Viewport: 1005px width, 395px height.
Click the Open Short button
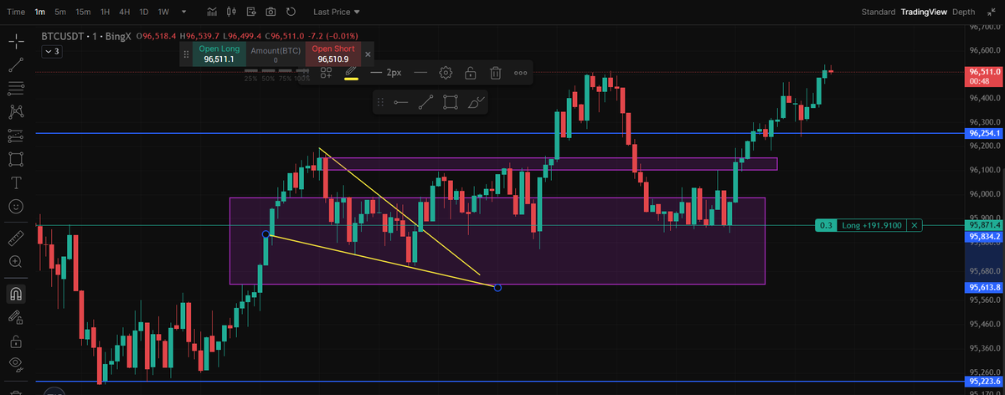[x=333, y=54]
